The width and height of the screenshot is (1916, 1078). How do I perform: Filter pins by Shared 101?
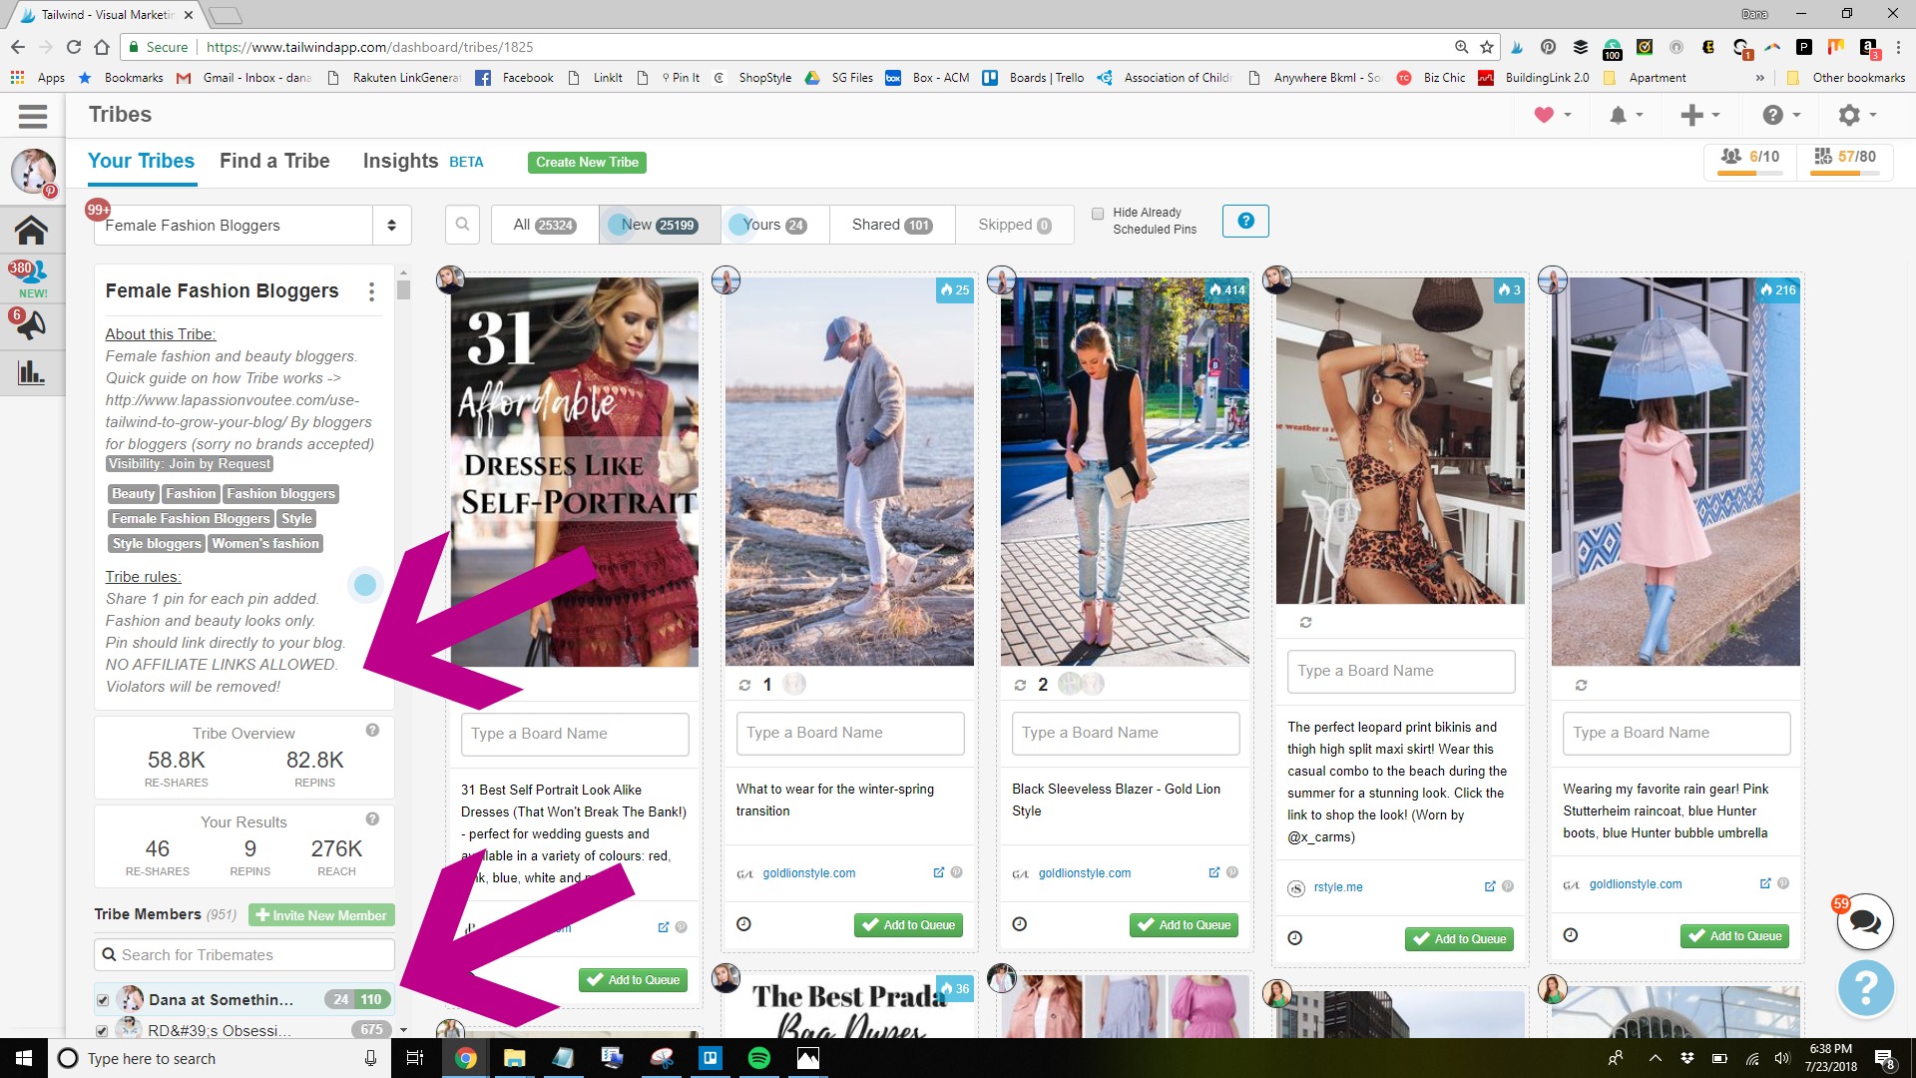tap(892, 225)
